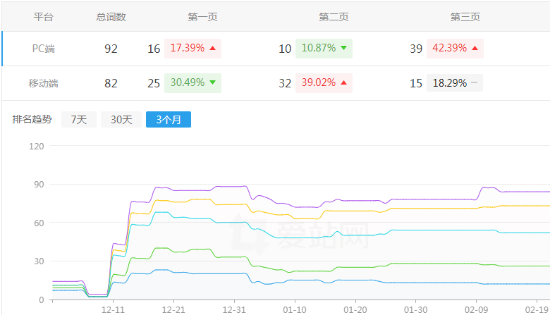Click the 移动端 platform row label

(x=45, y=83)
